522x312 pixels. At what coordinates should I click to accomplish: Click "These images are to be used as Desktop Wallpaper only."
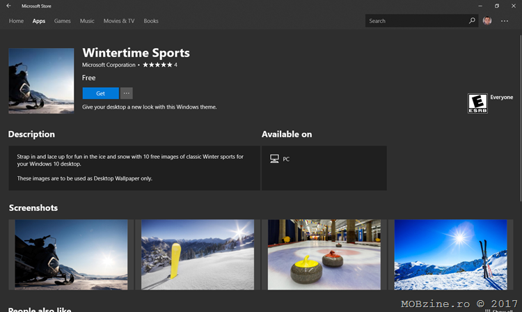(84, 178)
